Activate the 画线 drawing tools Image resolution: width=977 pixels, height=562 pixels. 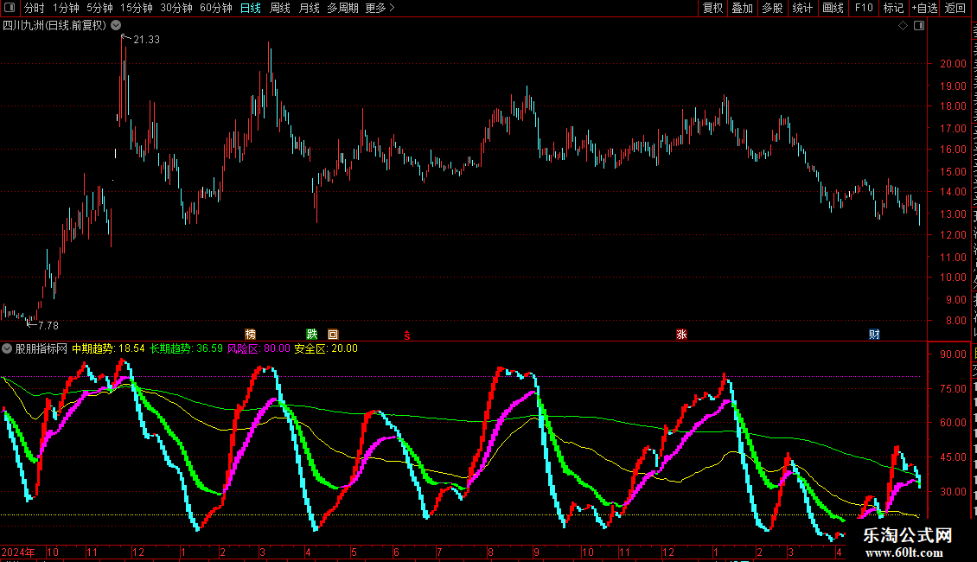coord(833,8)
